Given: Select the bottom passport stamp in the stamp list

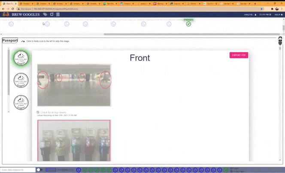Looking at the screenshot, I should click(x=21, y=102).
